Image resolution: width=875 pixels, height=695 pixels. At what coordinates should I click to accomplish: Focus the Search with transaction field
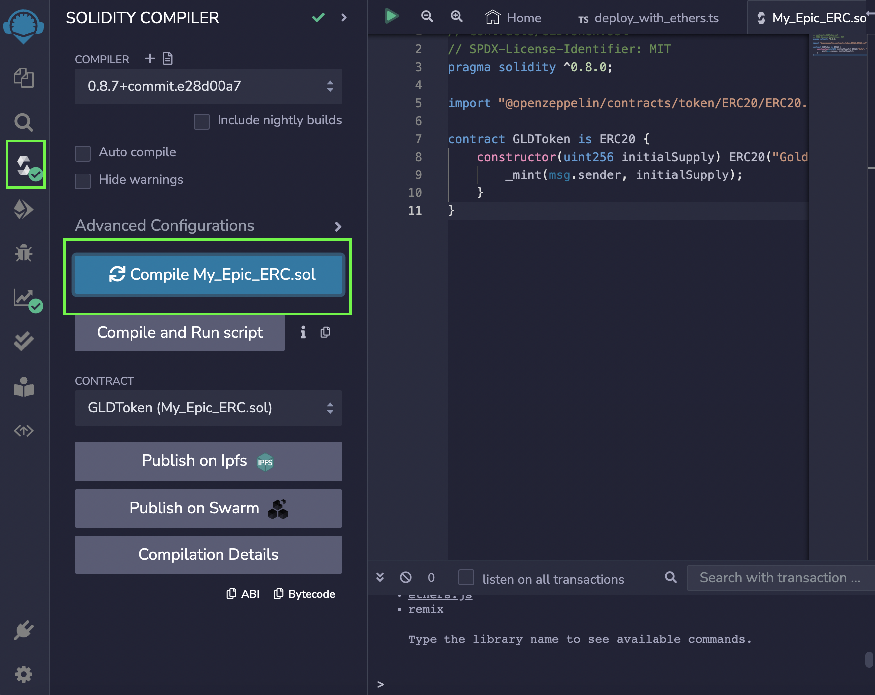(779, 578)
